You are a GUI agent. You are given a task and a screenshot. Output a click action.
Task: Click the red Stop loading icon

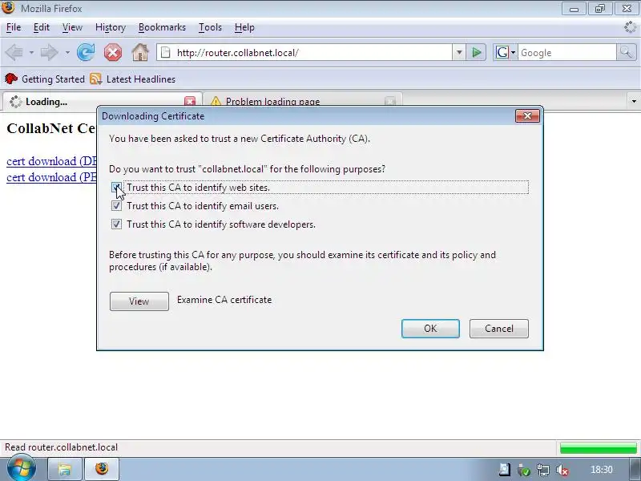point(113,52)
